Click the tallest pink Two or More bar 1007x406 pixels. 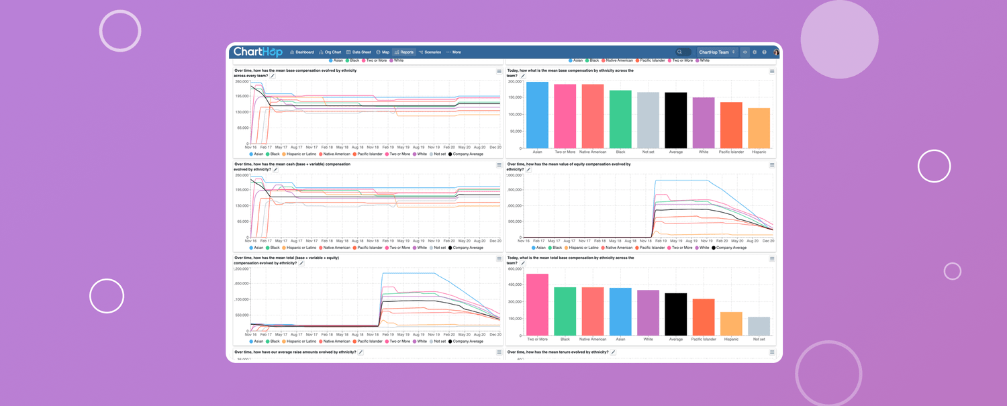(x=537, y=305)
